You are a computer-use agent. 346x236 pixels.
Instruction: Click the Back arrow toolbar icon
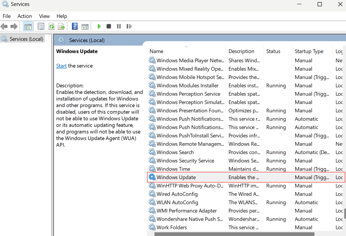click(4, 26)
